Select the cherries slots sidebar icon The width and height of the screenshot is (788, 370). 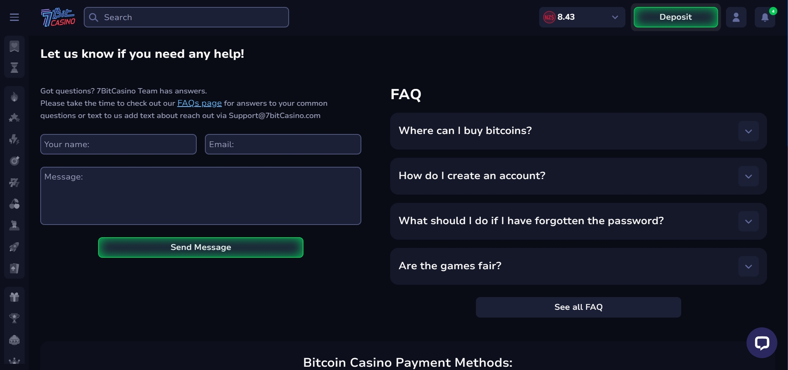pyautogui.click(x=14, y=204)
